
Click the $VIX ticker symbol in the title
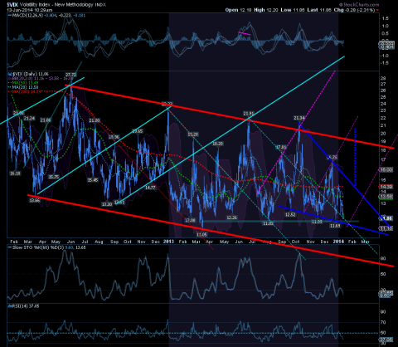[x=12, y=5]
